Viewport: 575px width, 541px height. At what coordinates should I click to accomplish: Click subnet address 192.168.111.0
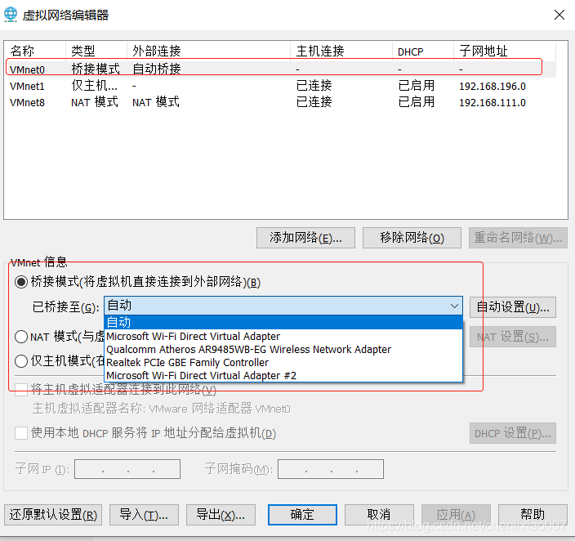(x=493, y=102)
